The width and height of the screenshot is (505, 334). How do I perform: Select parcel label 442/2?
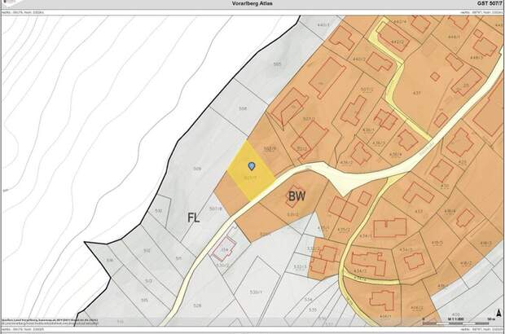(397, 42)
